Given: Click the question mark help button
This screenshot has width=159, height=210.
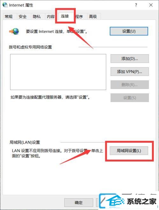Looking at the screenshot, I should coord(136,5).
